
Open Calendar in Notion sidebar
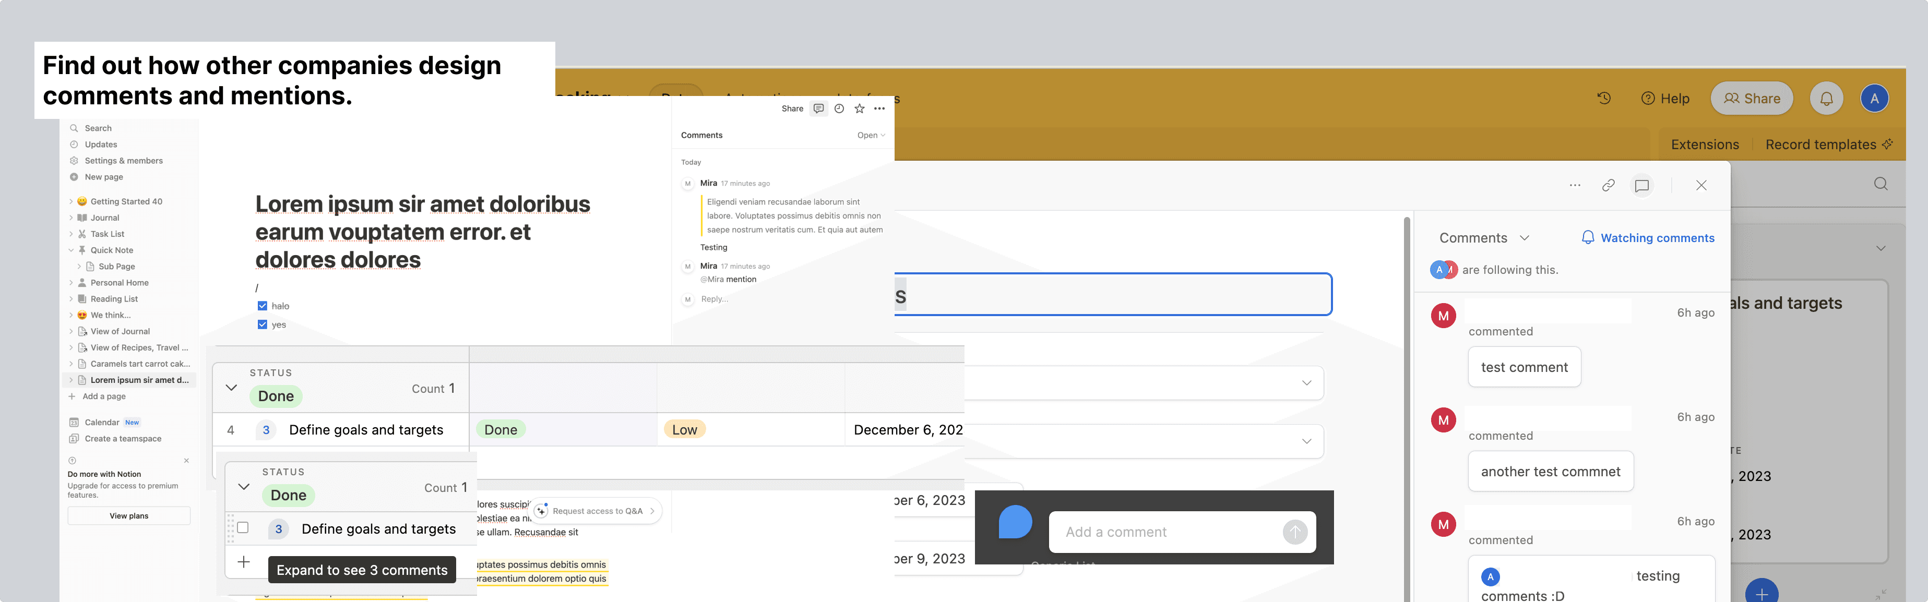coord(102,423)
